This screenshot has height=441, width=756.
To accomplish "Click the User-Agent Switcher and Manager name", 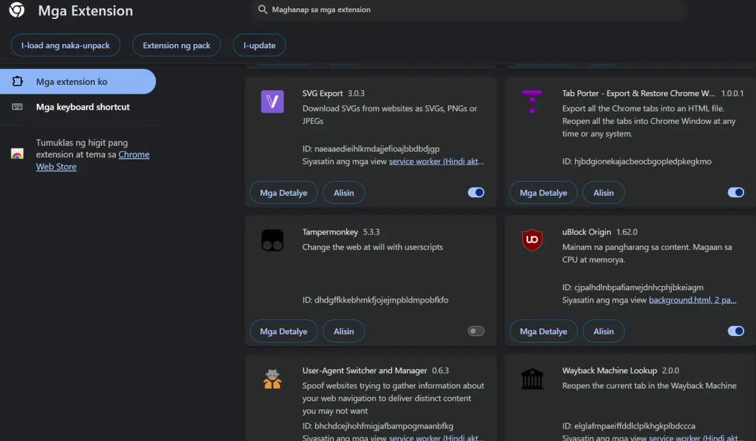I will [364, 370].
